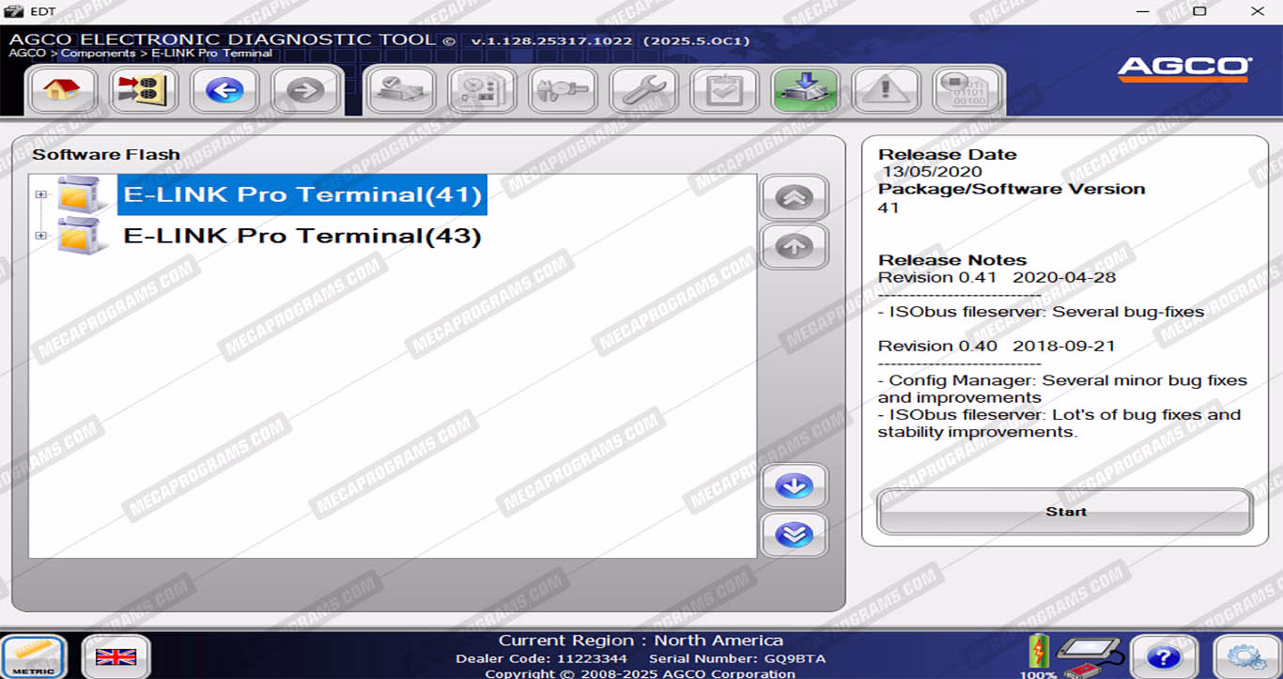Open the blue question mark help button

(x=1163, y=656)
